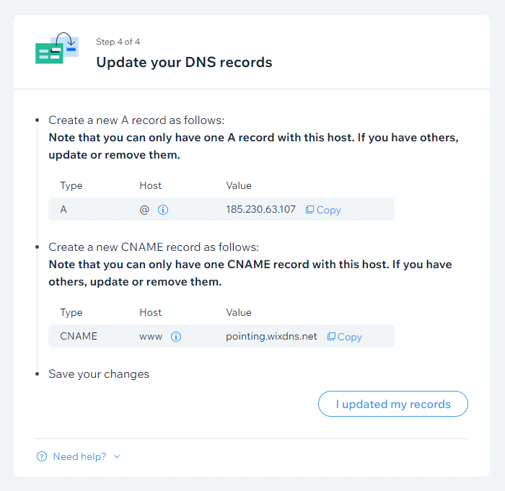Click the Save your changes text

pos(99,374)
